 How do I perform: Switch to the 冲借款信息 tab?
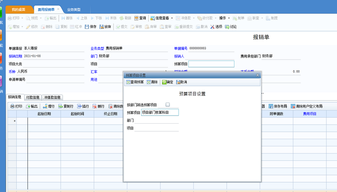pos(52,97)
